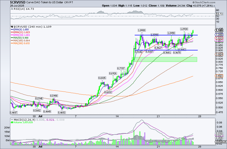
Task: Click the 0.864 MA(100) axis tag
Action: (x=219, y=54)
